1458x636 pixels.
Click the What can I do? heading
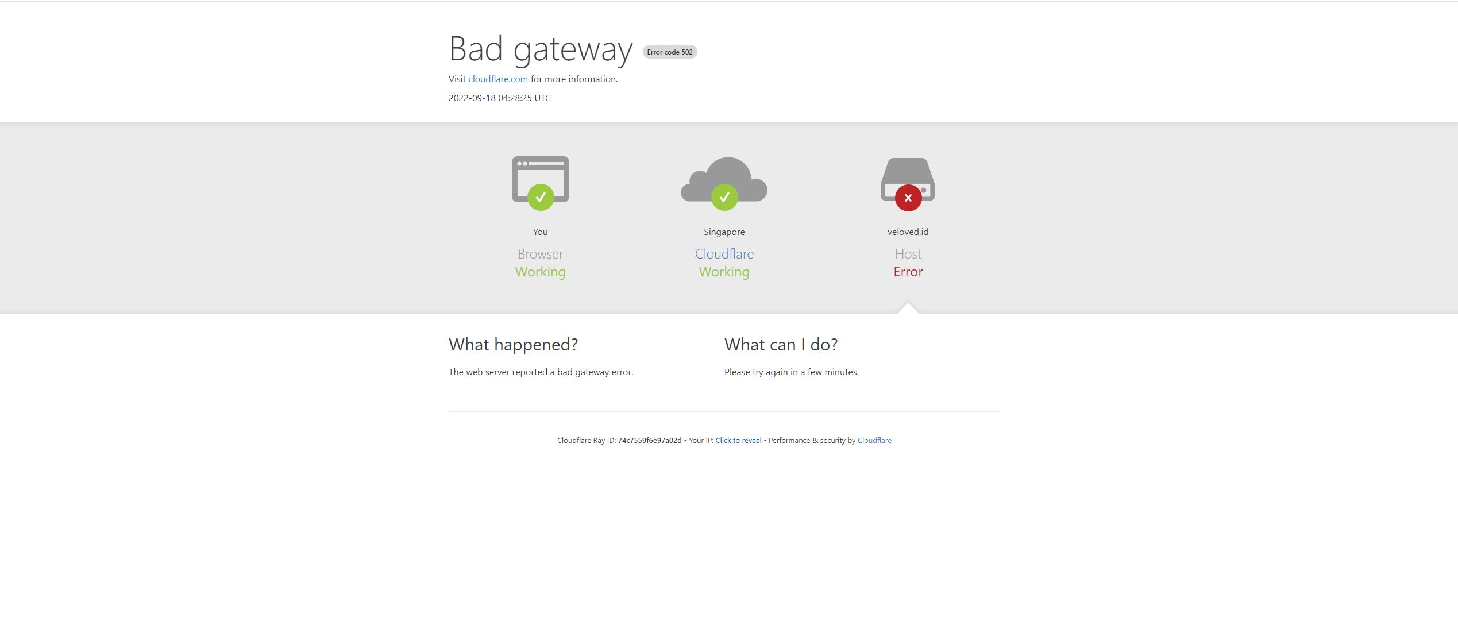781,345
